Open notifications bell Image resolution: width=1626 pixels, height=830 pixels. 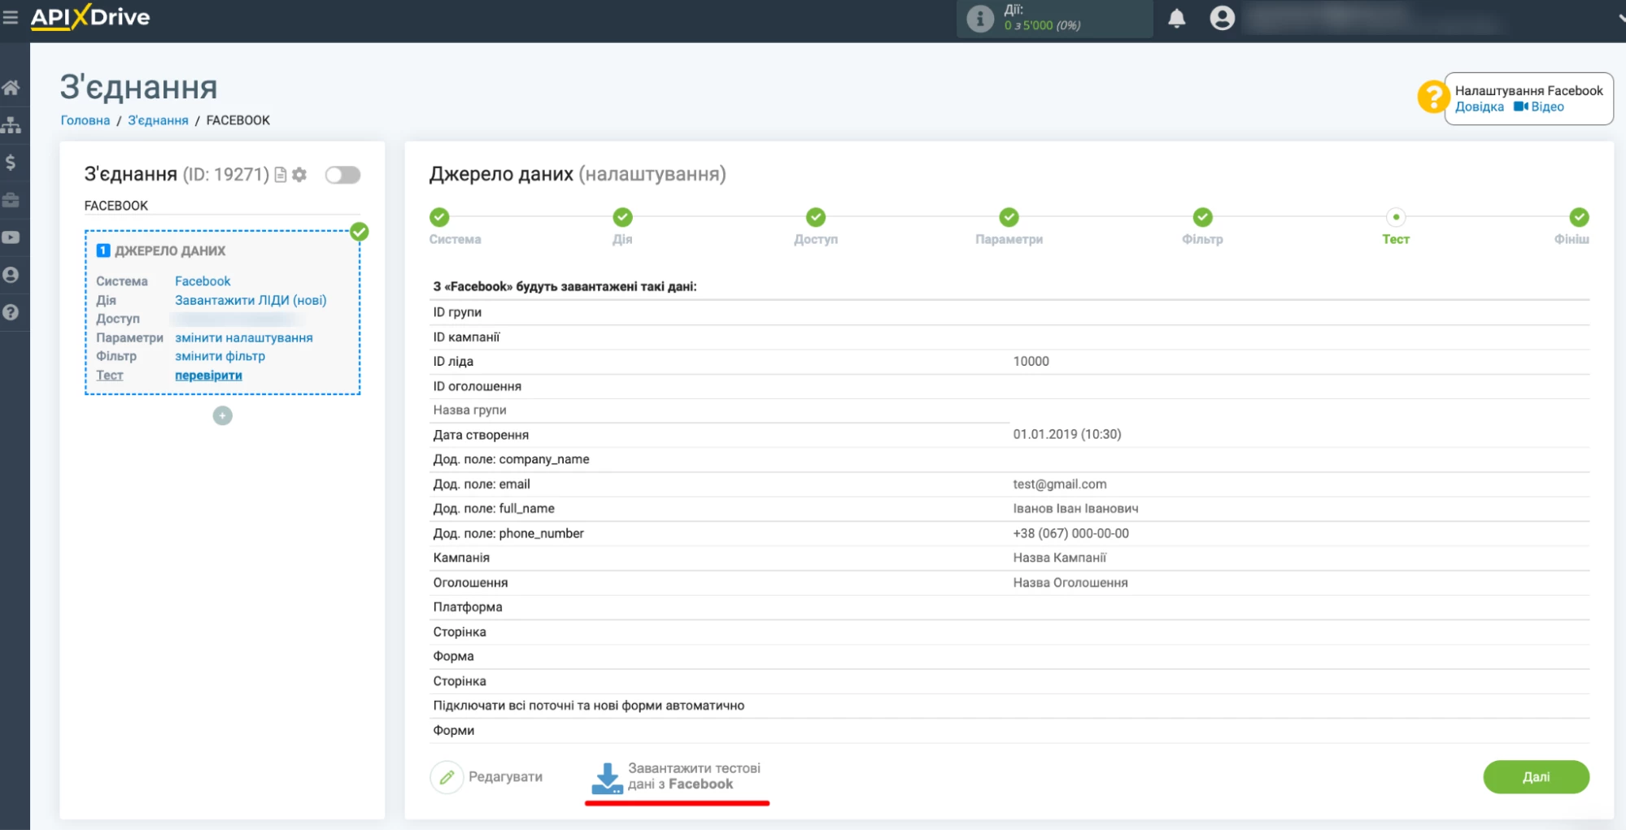(x=1176, y=18)
